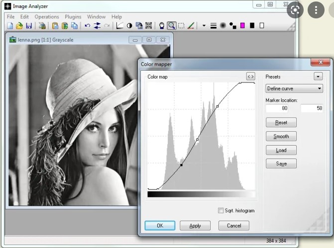Select the hand pan tool
This screenshot has width=334, height=248.
[x=162, y=26]
